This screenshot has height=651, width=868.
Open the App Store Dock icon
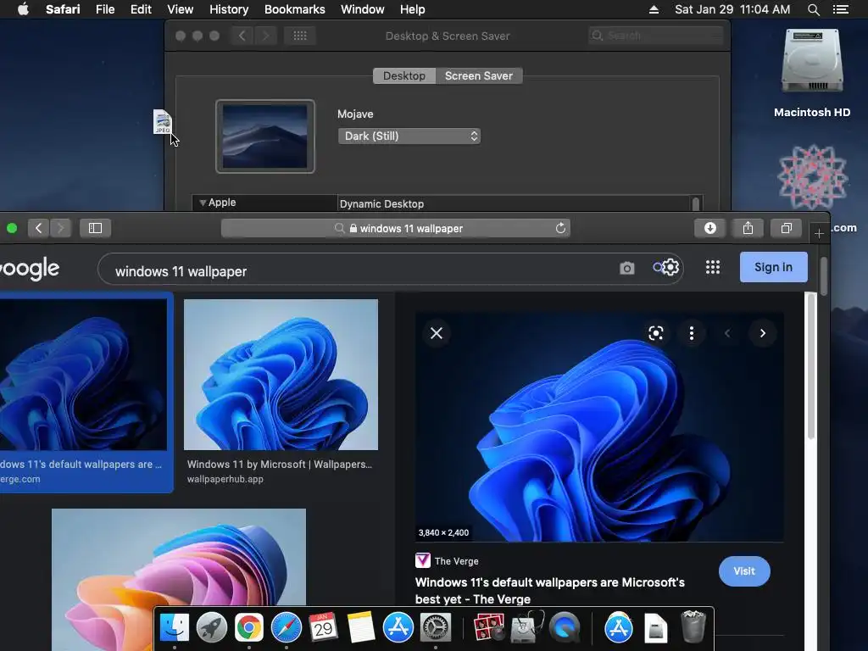coord(398,628)
